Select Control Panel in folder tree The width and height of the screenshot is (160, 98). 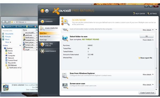pos(13,60)
